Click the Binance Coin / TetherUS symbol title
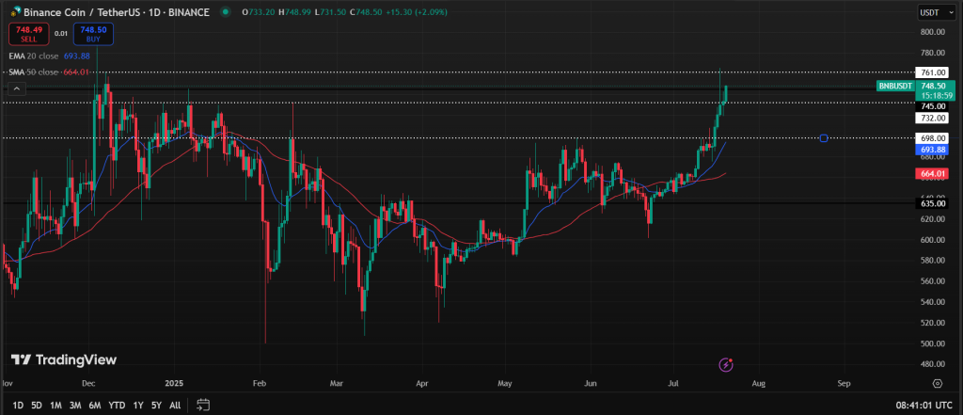963x415 pixels. click(116, 11)
